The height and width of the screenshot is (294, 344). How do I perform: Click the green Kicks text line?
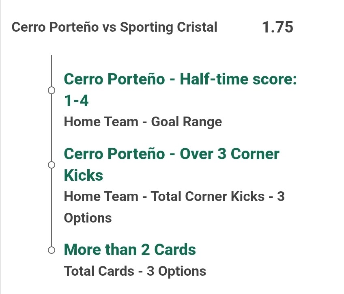click(x=84, y=175)
